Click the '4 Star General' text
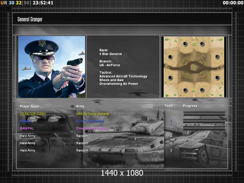The image size is (244, 183). pyautogui.click(x=111, y=54)
